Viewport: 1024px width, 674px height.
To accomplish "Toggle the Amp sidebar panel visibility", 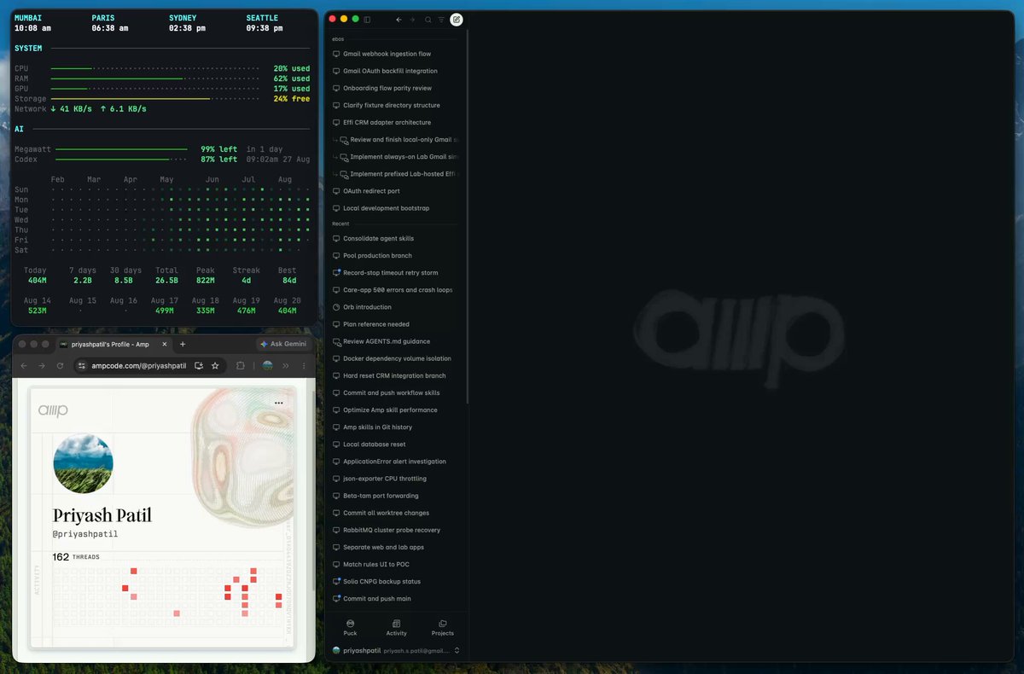I will tap(367, 19).
